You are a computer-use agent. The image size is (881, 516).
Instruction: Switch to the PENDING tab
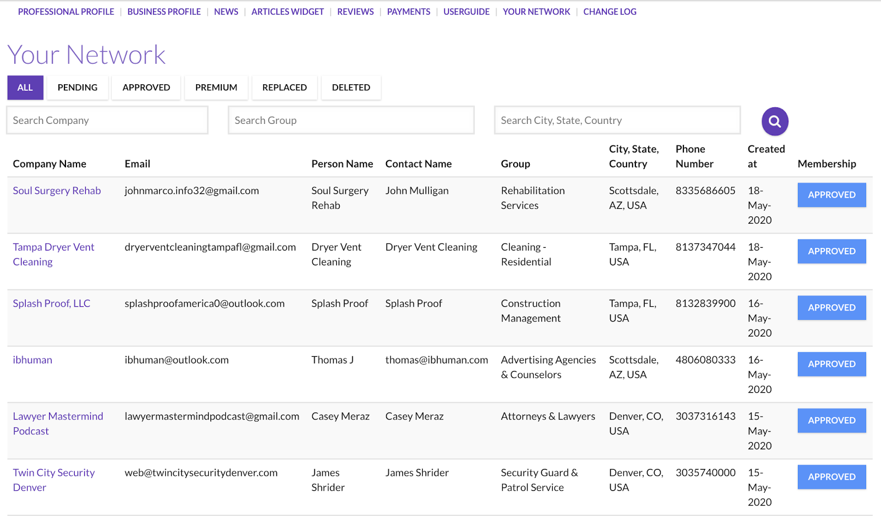[x=78, y=88]
